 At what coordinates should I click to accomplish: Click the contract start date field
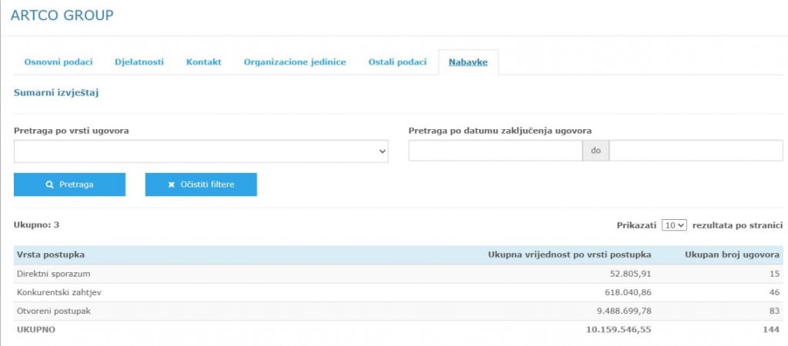coord(495,151)
